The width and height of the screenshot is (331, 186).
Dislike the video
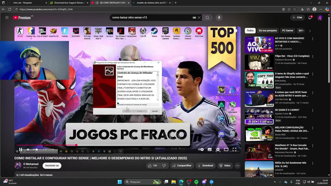(164, 166)
